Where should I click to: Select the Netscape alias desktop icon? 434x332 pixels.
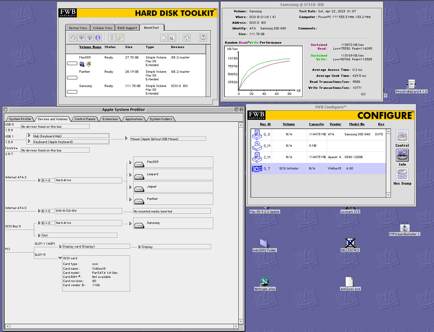click(265, 281)
